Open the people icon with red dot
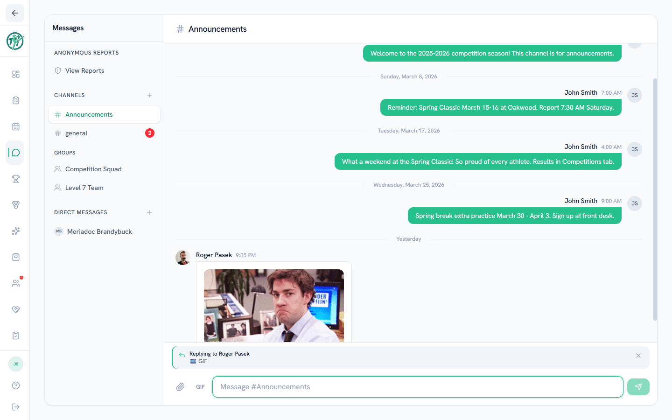This screenshot has height=420, width=672. [16, 283]
